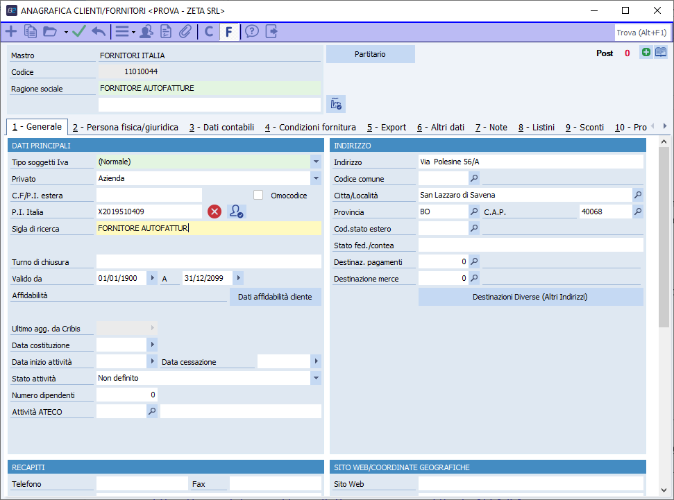The image size is (674, 500).
Task: Click the Telefono input field
Action: click(142, 483)
